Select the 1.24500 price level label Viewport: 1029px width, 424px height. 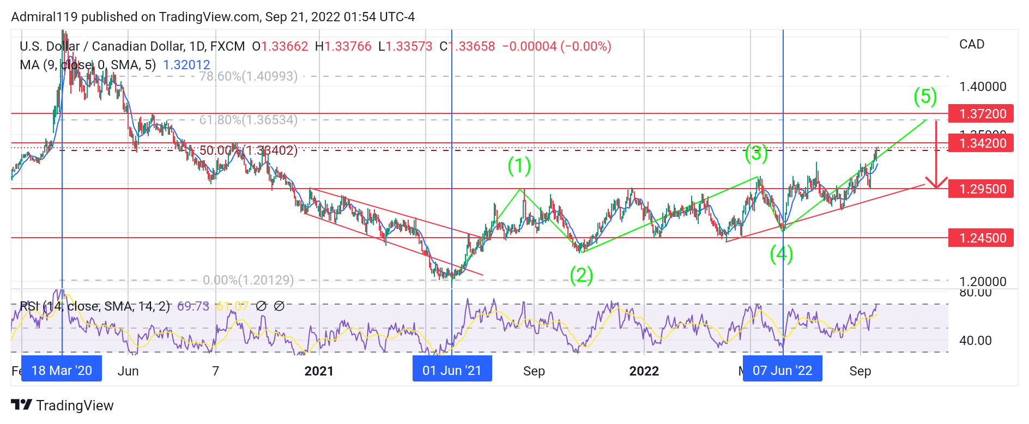(x=980, y=238)
